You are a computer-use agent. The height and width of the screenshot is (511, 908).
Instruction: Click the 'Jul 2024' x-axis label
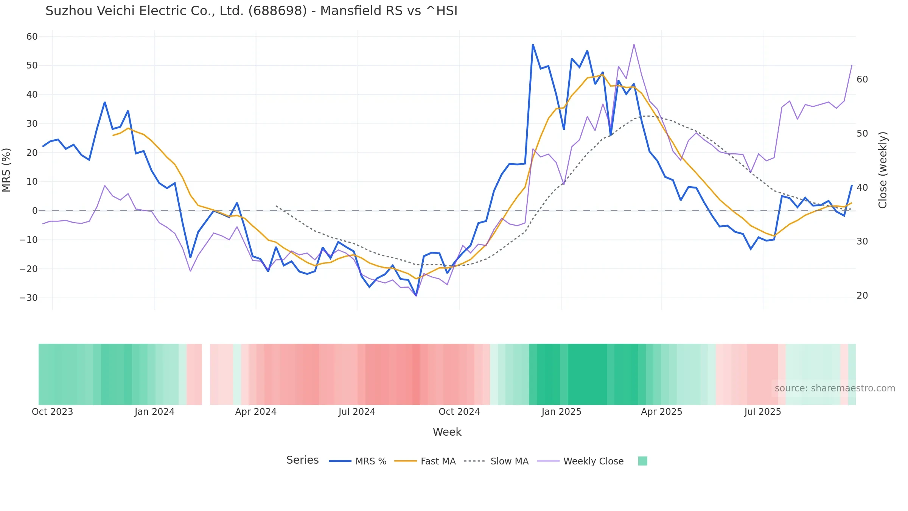[x=357, y=412]
